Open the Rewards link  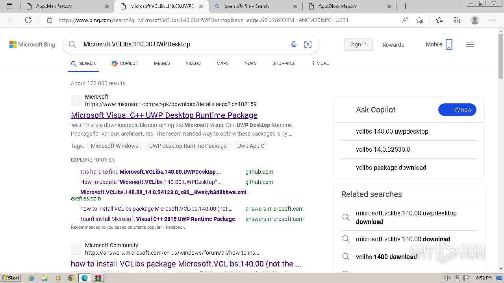pos(393,45)
